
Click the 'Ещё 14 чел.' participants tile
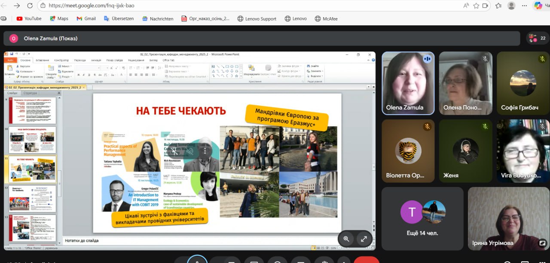422,218
